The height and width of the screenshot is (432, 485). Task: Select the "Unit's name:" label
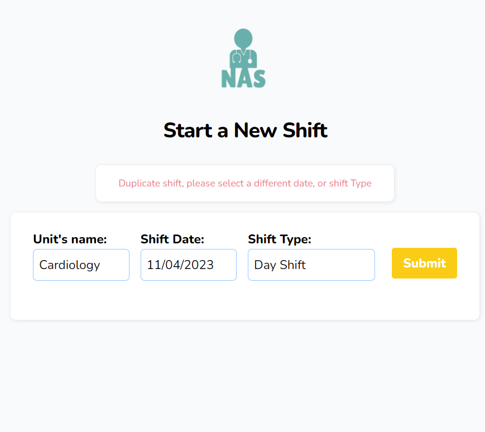point(70,239)
